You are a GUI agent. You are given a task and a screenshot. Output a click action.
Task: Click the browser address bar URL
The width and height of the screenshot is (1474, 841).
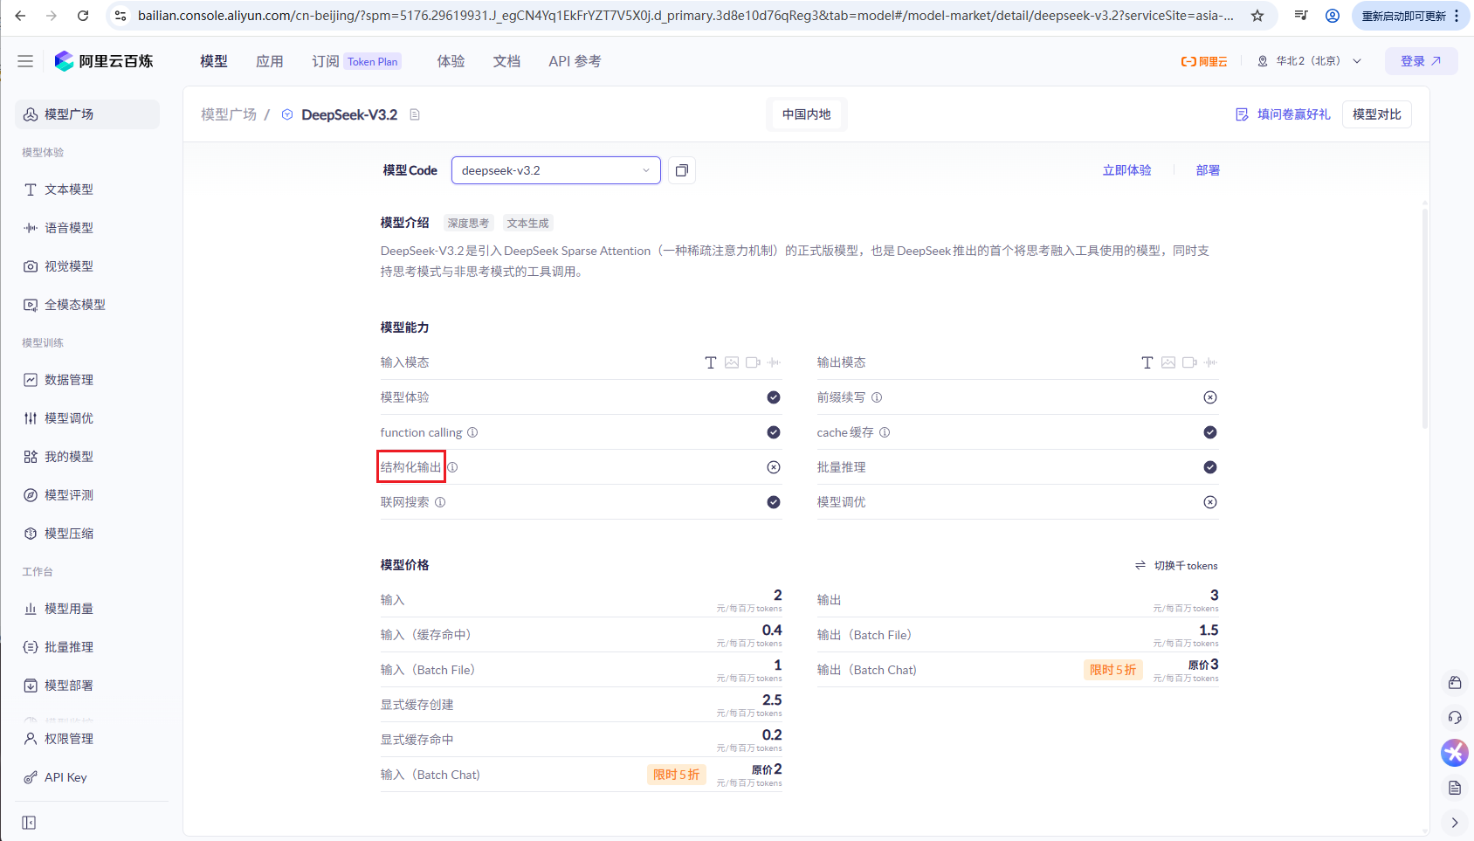tap(685, 16)
